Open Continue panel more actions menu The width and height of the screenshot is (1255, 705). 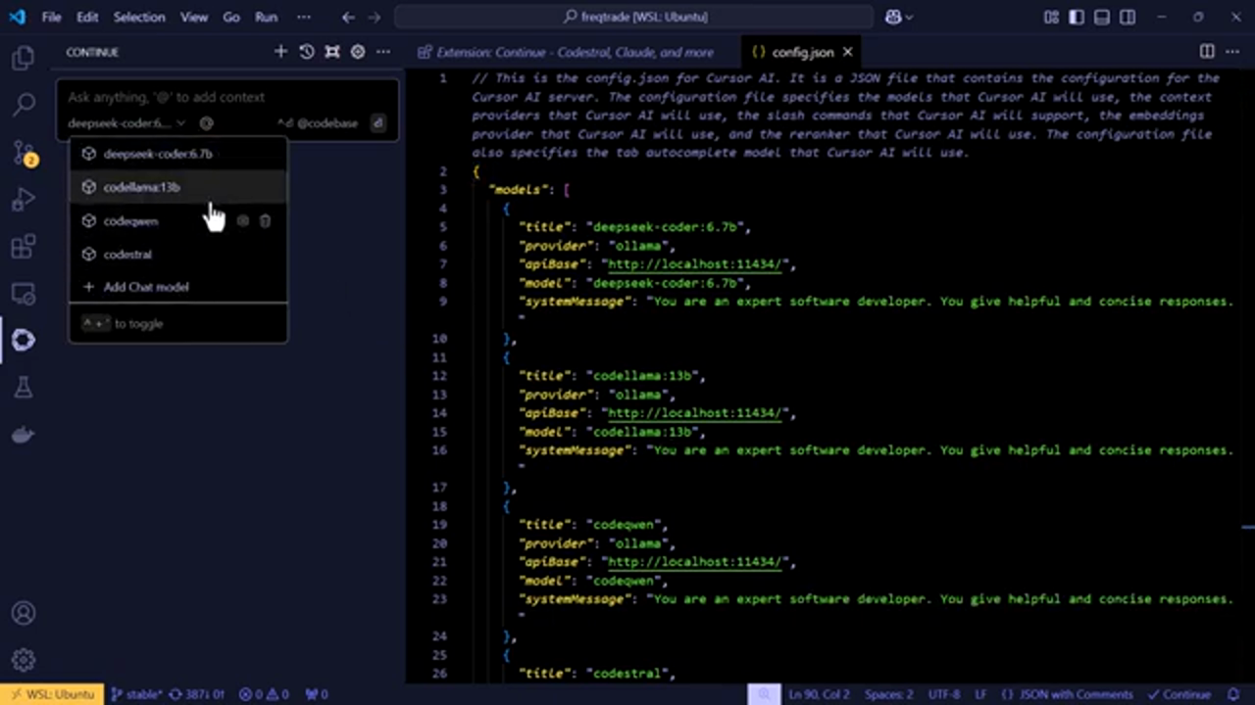(383, 52)
